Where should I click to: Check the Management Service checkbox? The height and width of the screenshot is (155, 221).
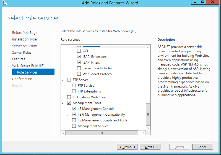(74, 126)
